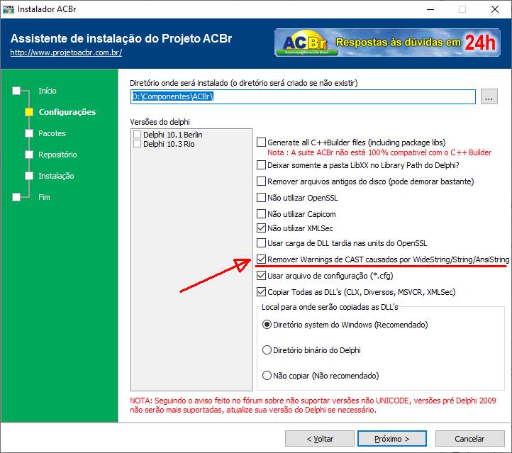Click the install directory path field
Screen dimensions: 512x453
(x=303, y=96)
